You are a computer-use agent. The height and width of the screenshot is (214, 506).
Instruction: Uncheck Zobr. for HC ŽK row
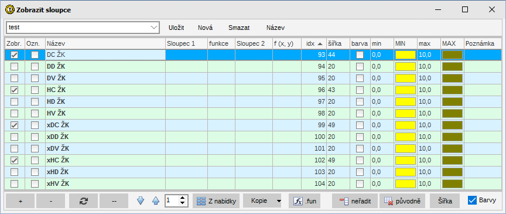point(14,90)
